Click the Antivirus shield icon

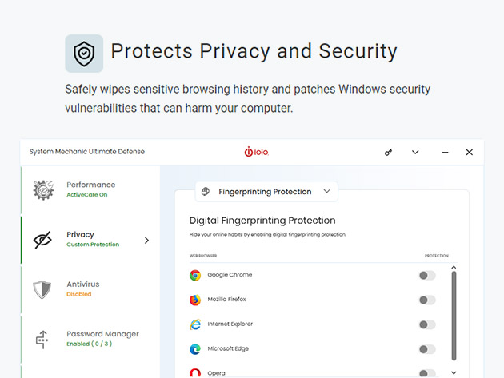[42, 289]
